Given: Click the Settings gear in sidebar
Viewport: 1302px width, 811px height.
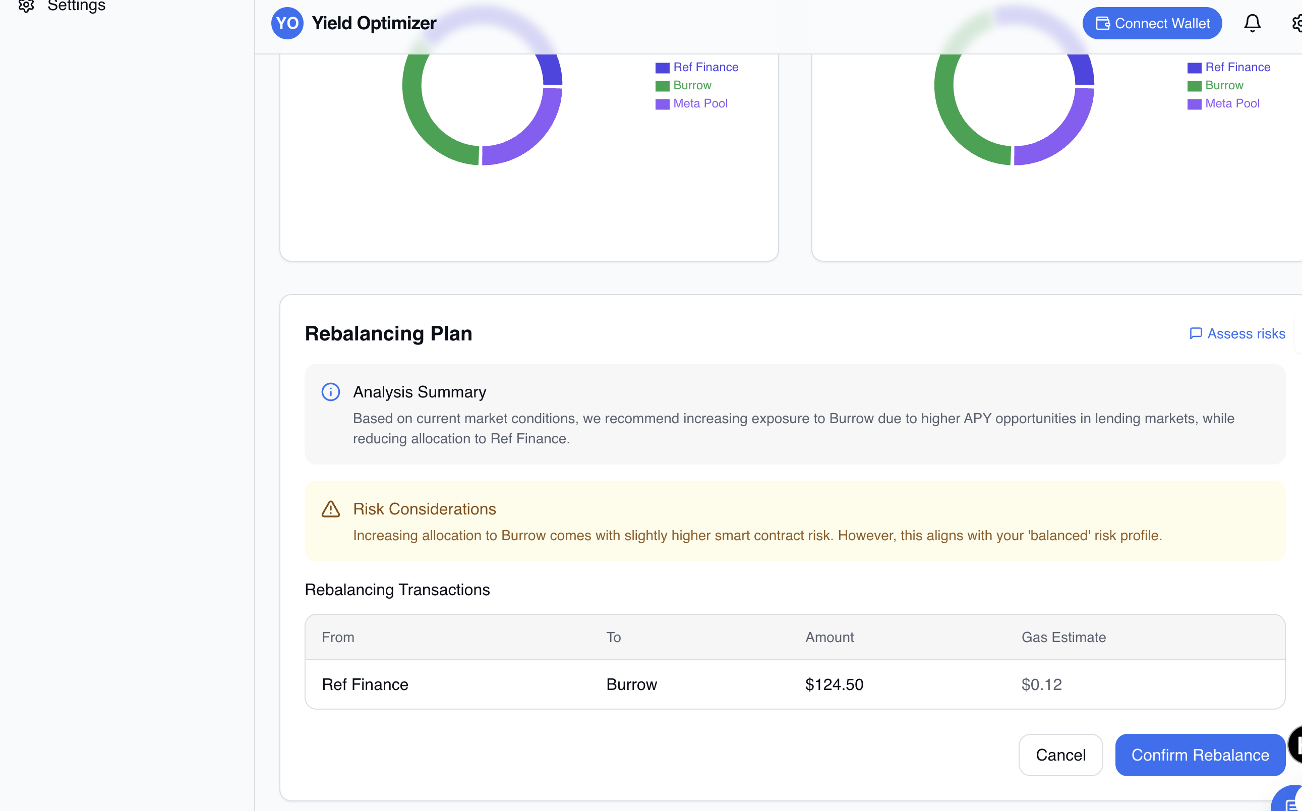Looking at the screenshot, I should click(26, 6).
